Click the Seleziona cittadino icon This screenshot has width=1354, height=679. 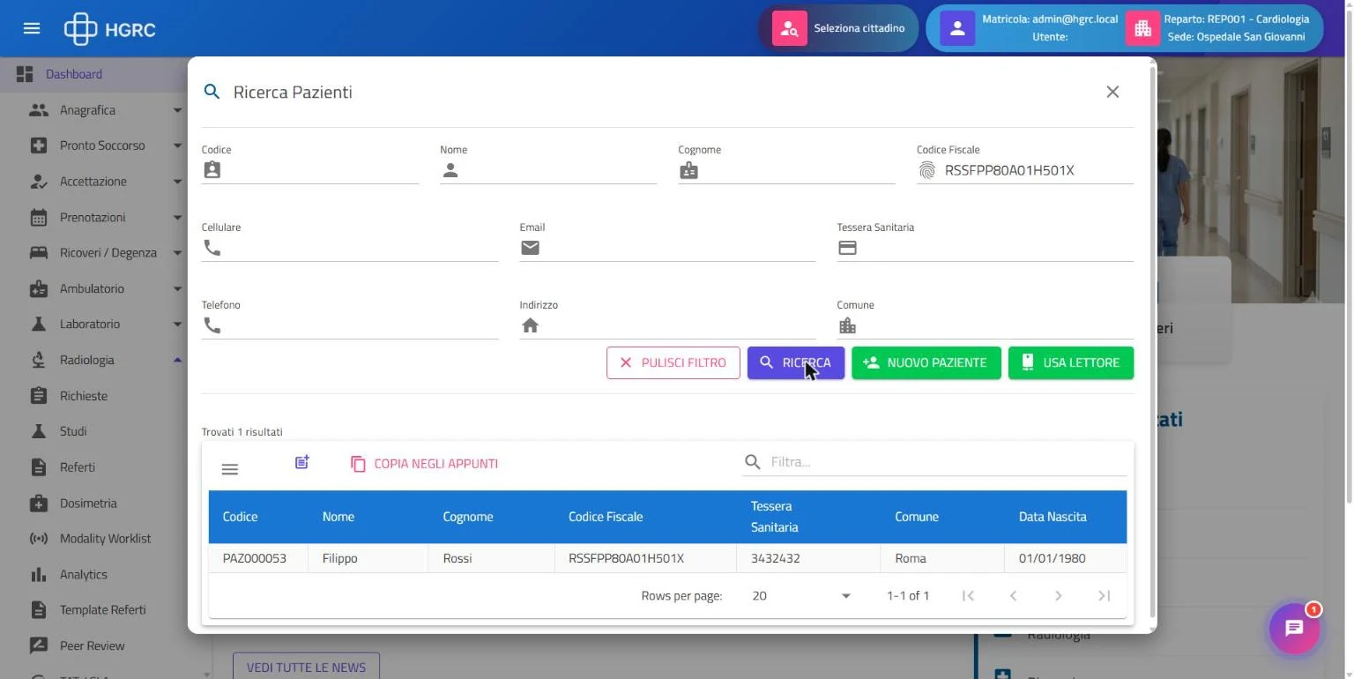[790, 28]
